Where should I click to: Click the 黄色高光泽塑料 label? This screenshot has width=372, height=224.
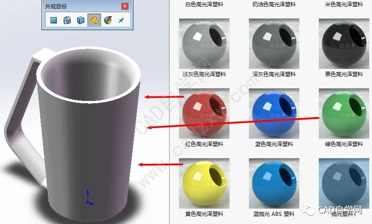(204, 214)
